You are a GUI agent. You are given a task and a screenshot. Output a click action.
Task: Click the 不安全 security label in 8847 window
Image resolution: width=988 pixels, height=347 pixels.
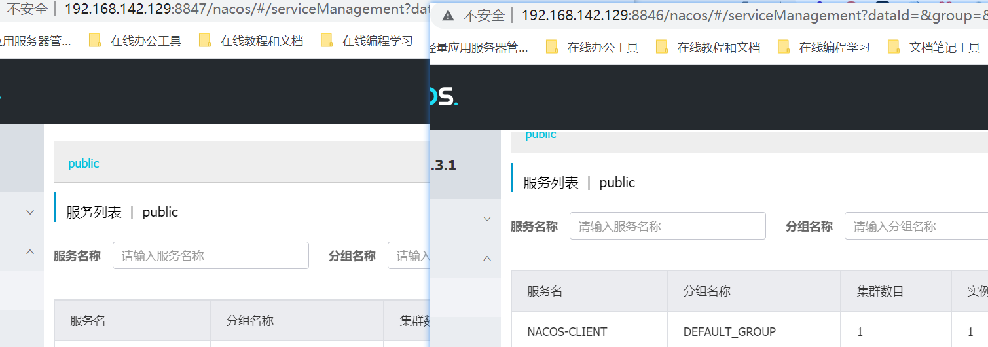(26, 10)
